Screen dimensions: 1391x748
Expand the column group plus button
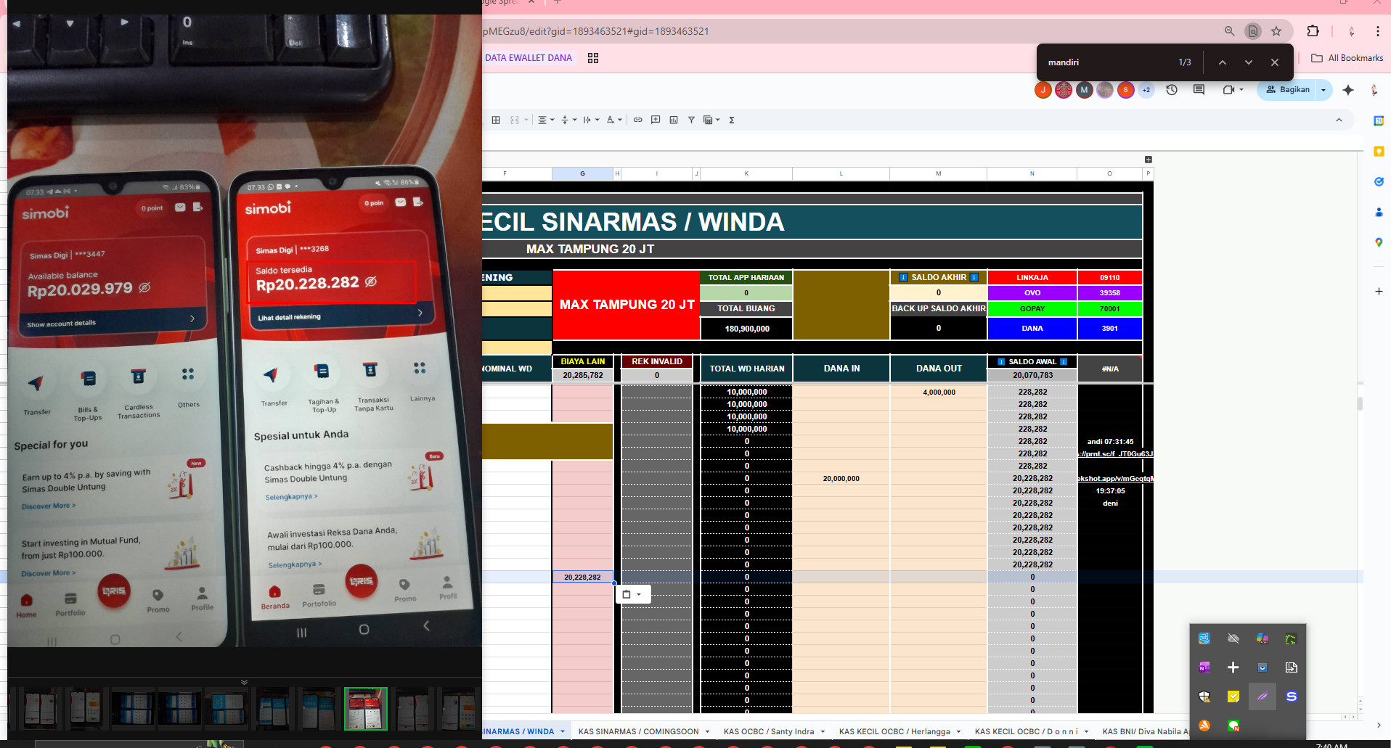[x=1149, y=160]
